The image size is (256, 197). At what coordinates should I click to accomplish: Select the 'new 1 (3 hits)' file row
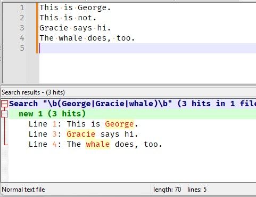[x=133, y=114]
